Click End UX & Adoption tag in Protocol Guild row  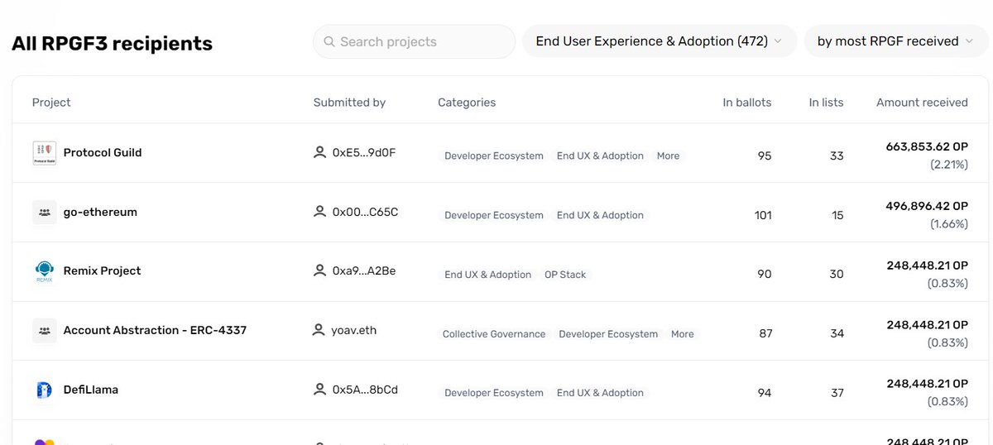coord(600,156)
